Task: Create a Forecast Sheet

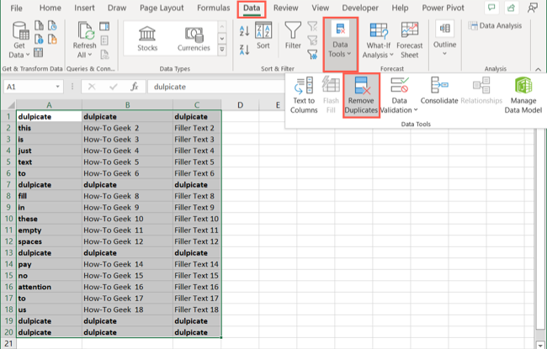Action: click(x=411, y=40)
